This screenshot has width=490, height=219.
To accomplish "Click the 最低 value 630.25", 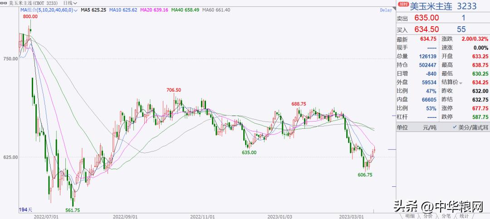I will (480, 74).
